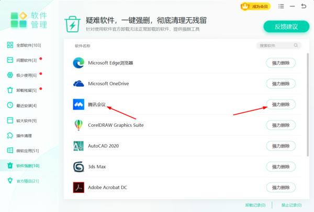The height and width of the screenshot is (212, 314).
Task: Select the 腾讯会议 name text
Action: click(x=97, y=104)
